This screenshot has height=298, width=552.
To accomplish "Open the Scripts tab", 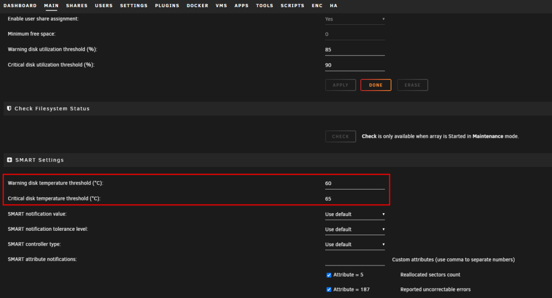I will pyautogui.click(x=293, y=6).
